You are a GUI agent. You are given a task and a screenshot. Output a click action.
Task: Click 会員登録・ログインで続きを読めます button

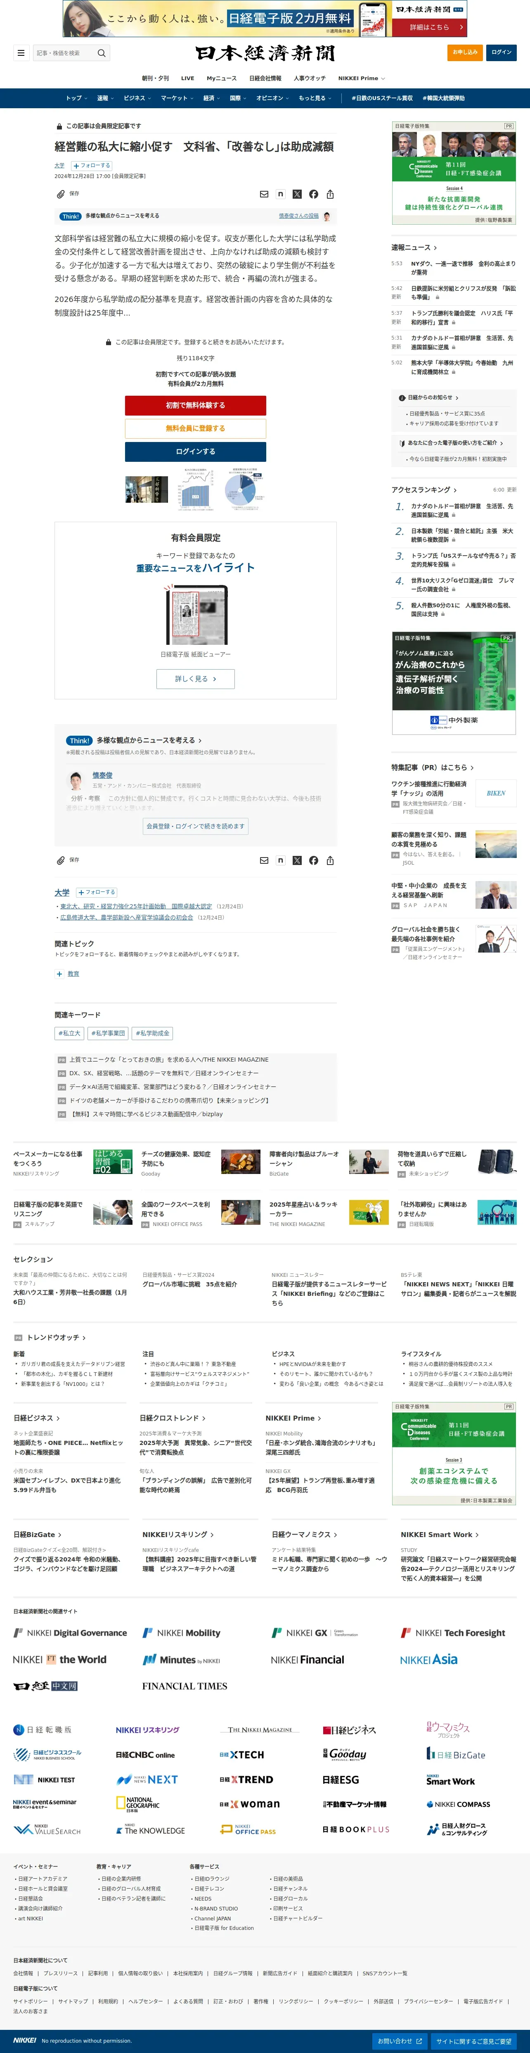(x=196, y=826)
